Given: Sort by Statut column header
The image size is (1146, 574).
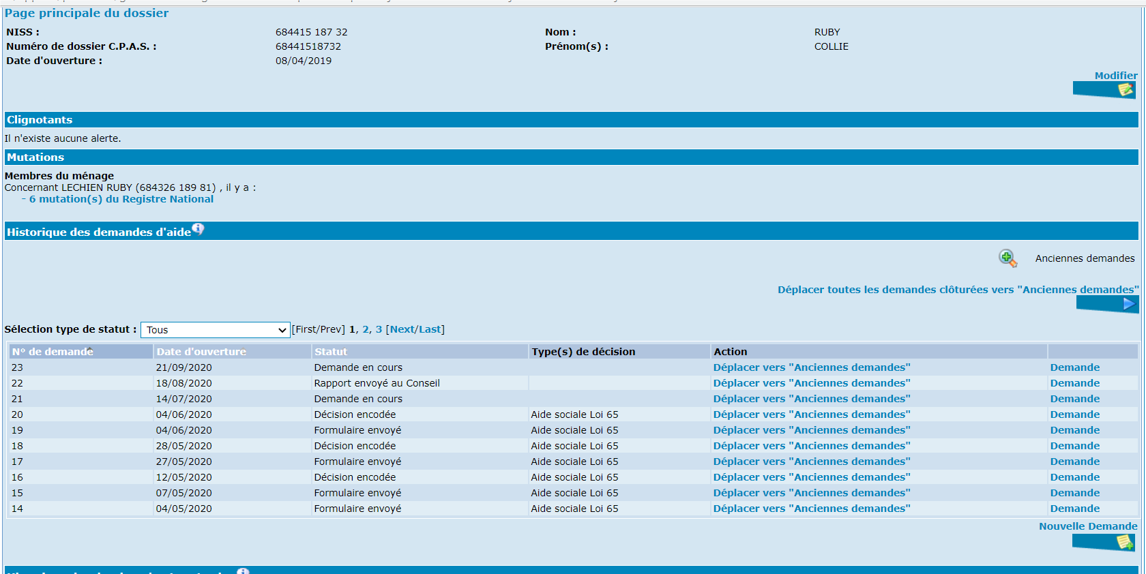Looking at the screenshot, I should pyautogui.click(x=331, y=352).
